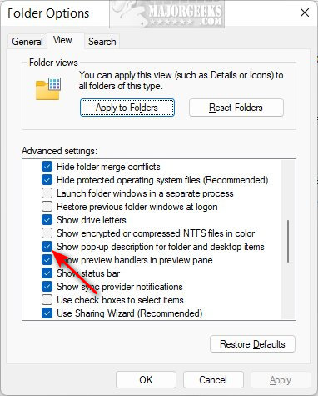The image size is (318, 396).
Task: Toggle the Show status bar option
Action: [47, 273]
